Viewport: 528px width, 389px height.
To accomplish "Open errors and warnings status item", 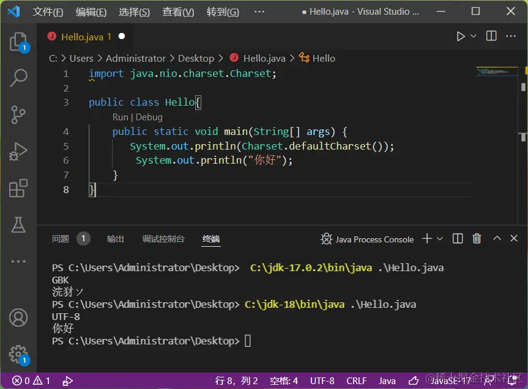I will (31, 380).
